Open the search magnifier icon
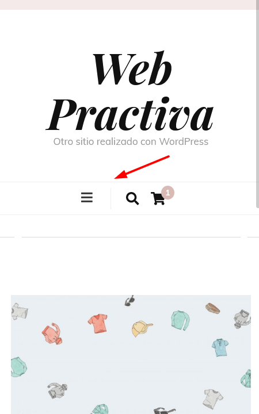The image size is (259, 414). [x=132, y=198]
